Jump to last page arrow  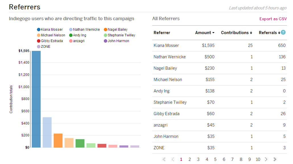[x=275, y=159]
